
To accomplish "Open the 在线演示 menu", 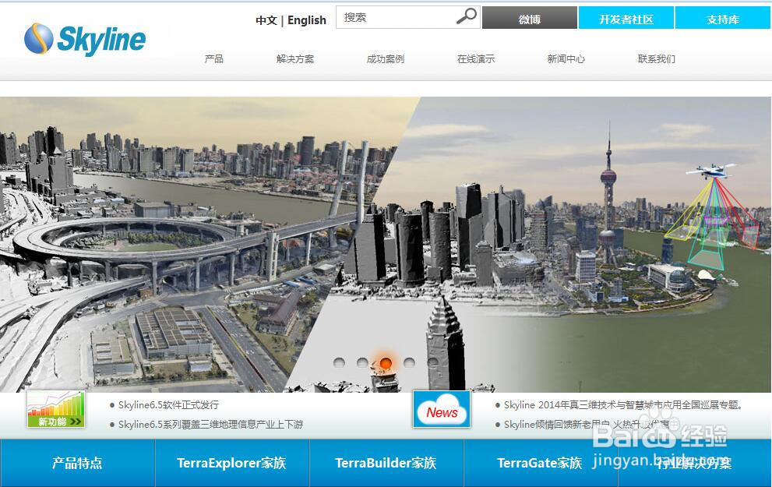I will coord(476,59).
